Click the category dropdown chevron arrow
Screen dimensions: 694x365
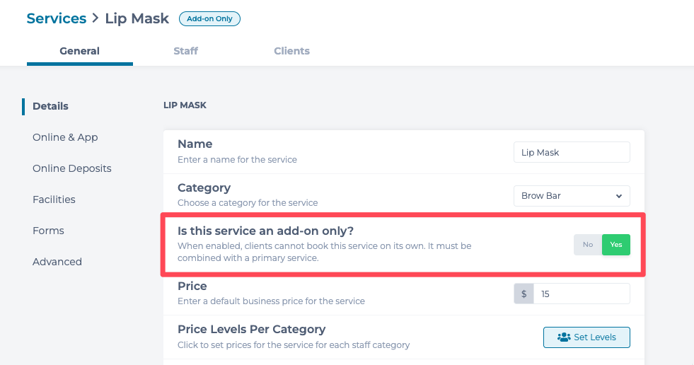[x=619, y=196]
